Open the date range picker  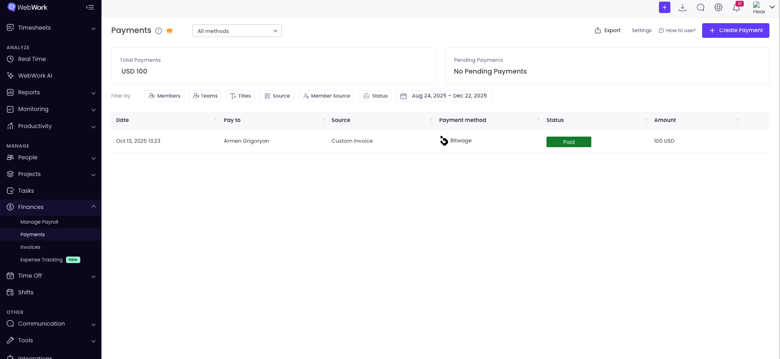point(444,96)
